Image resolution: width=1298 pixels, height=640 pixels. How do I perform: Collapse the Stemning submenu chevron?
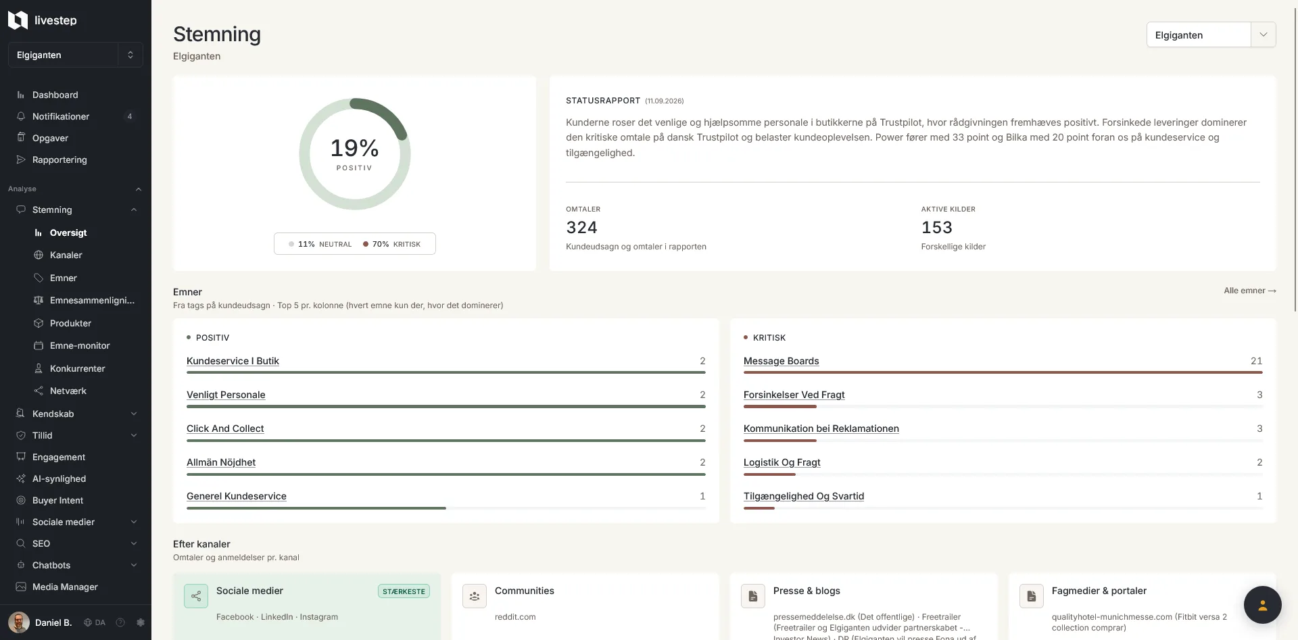134,210
